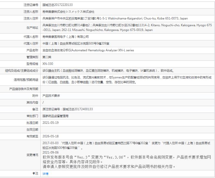Select the 2017-03-03 change record line

tap(126, 146)
